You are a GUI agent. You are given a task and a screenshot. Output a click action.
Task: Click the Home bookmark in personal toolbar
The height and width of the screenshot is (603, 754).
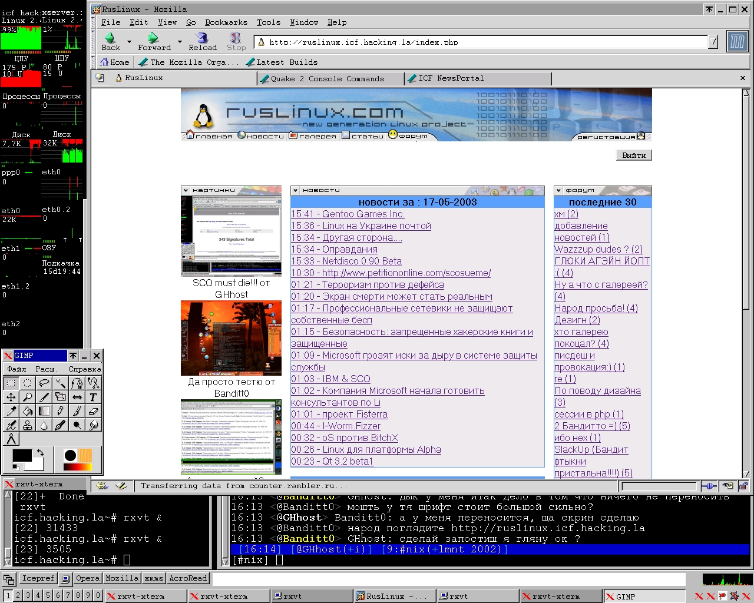click(114, 62)
